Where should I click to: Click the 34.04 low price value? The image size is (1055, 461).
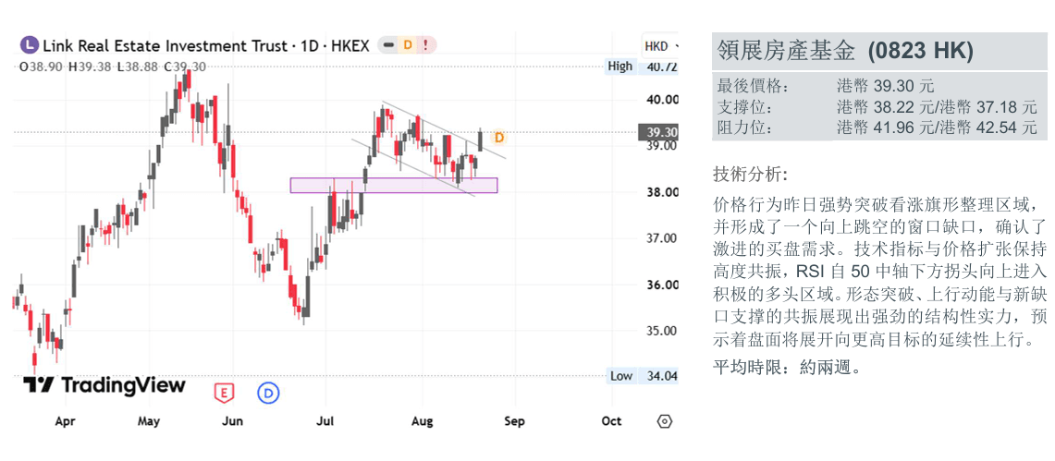pos(662,376)
